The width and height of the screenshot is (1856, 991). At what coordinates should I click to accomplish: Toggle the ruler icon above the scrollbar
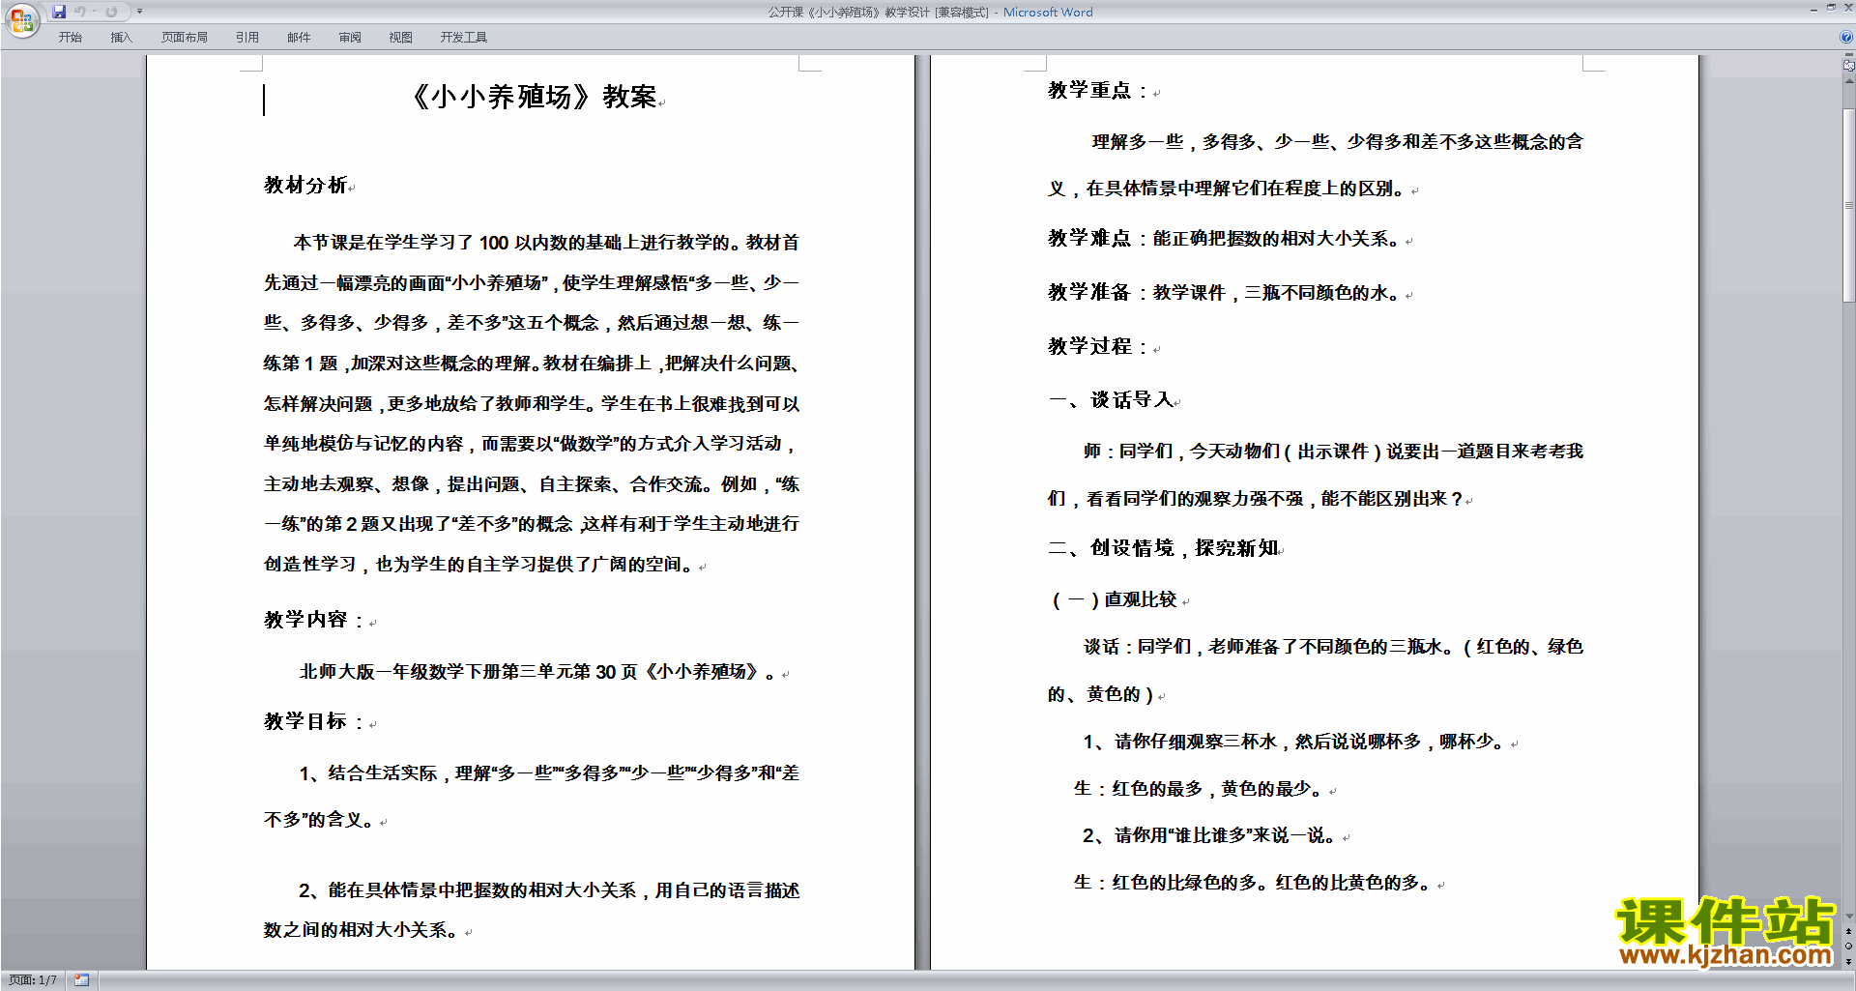pyautogui.click(x=1848, y=67)
